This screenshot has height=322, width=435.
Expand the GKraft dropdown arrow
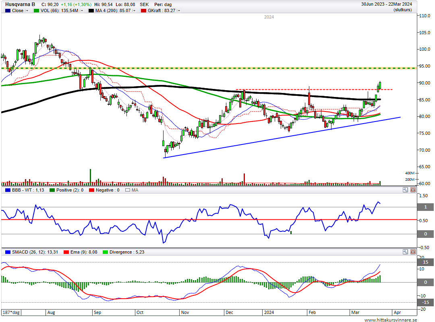click(x=179, y=10)
